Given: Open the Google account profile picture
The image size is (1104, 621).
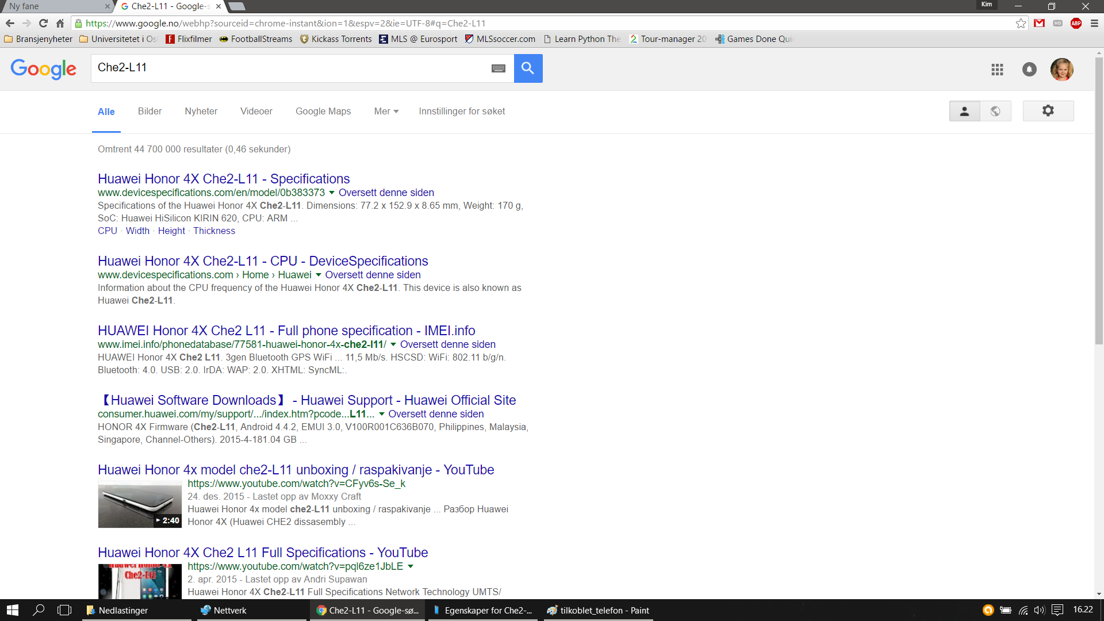Looking at the screenshot, I should (1061, 70).
